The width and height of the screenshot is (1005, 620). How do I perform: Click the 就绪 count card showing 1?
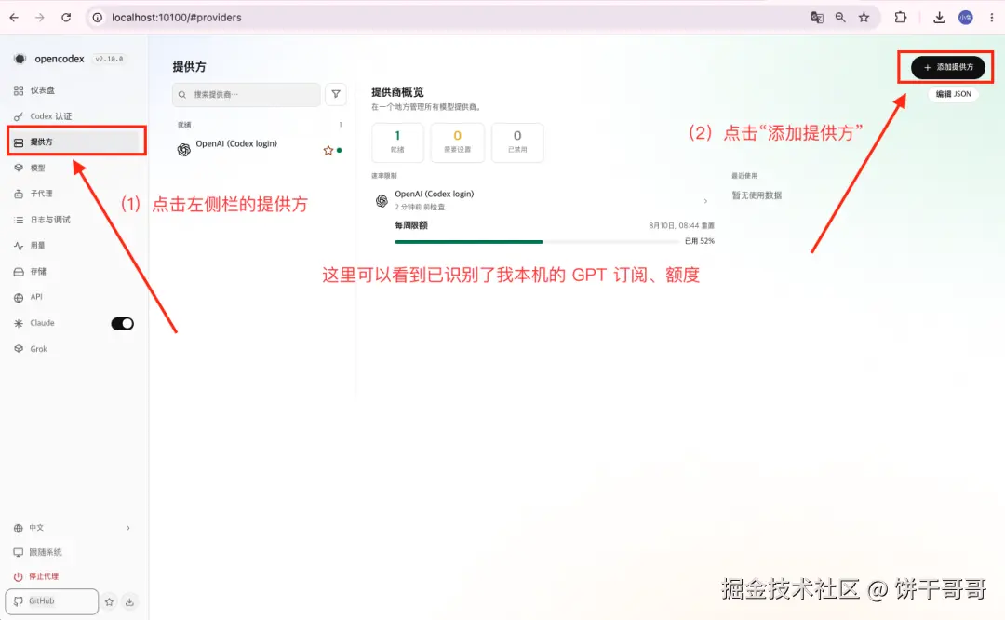click(397, 142)
